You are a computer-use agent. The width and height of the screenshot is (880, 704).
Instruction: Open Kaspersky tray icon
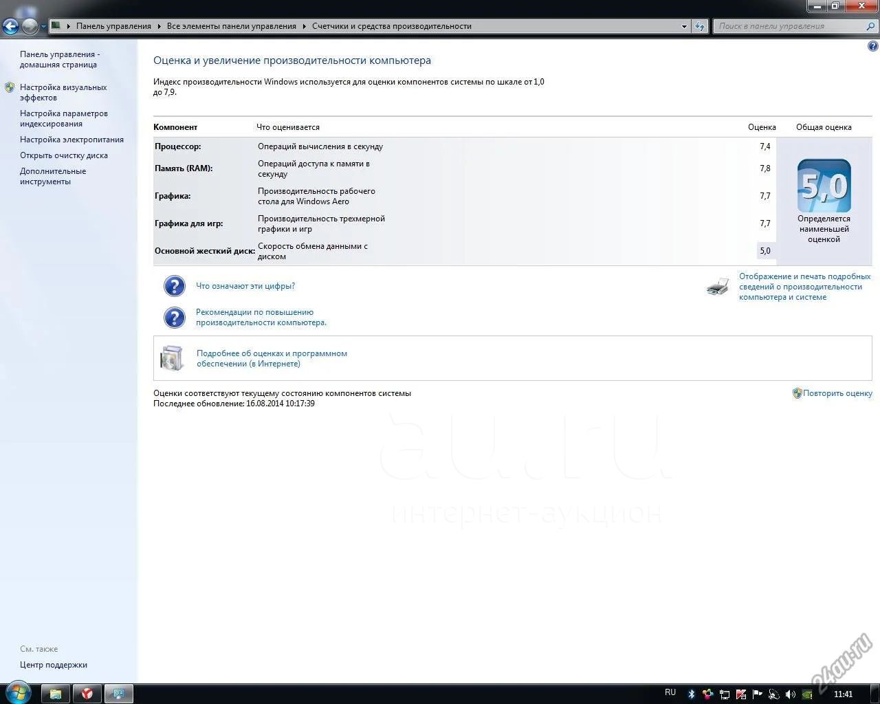pos(741,694)
